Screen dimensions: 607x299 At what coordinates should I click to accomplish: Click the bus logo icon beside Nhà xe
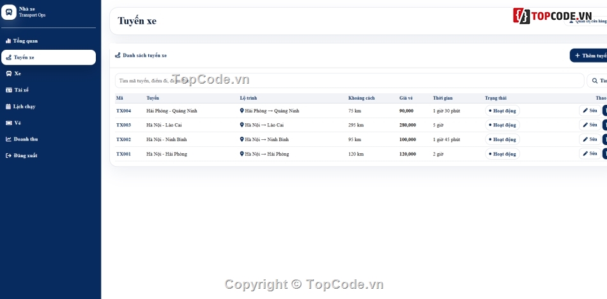tap(9, 12)
